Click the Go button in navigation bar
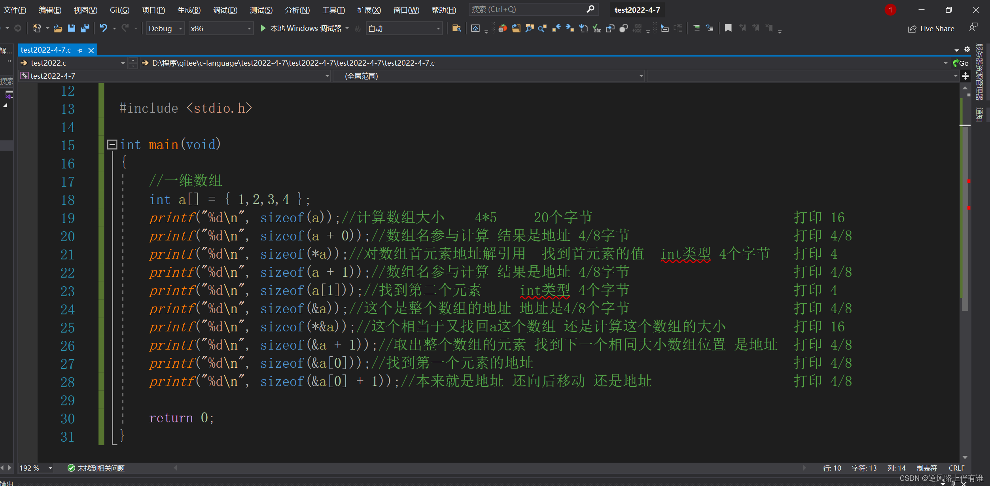Viewport: 990px width, 486px height. 961,63
